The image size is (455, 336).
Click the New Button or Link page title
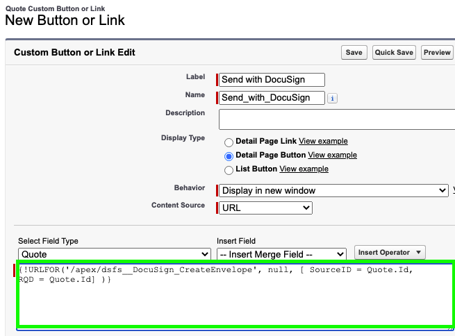coord(65,20)
